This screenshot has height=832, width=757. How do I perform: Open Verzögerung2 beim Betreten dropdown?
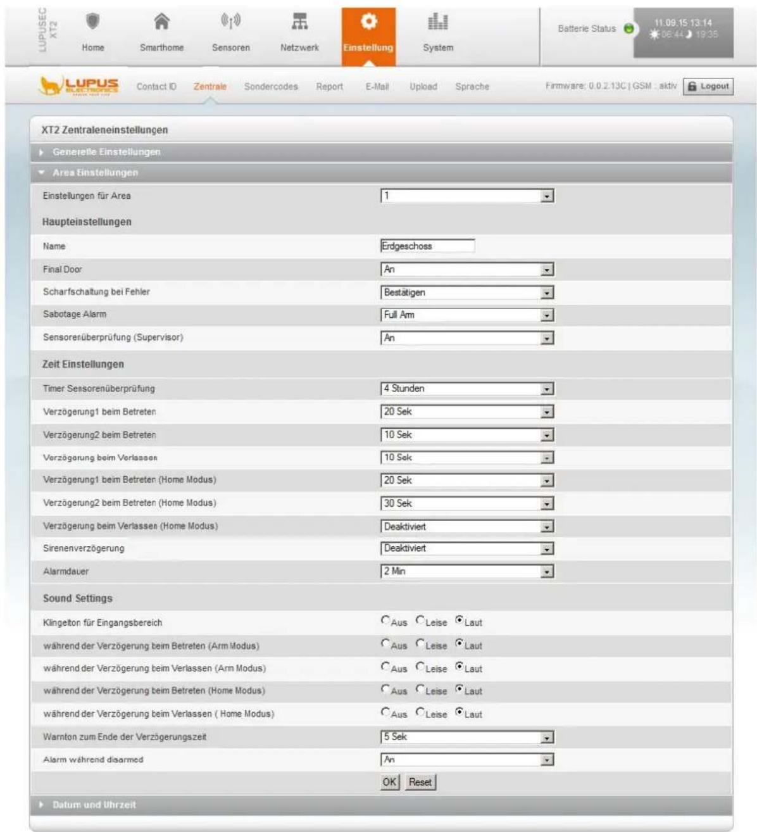click(467, 435)
